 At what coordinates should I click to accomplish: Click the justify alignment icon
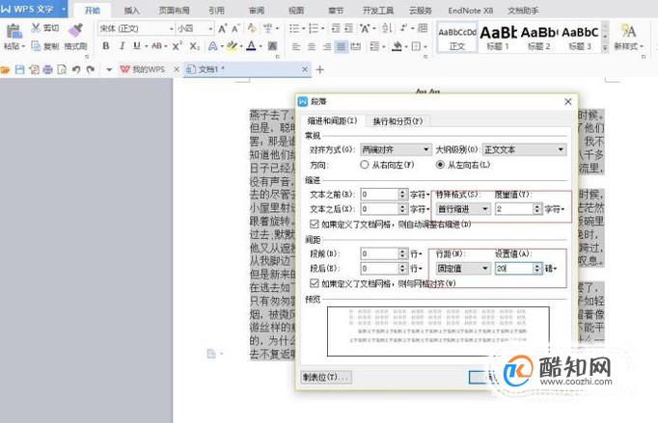[x=342, y=46]
